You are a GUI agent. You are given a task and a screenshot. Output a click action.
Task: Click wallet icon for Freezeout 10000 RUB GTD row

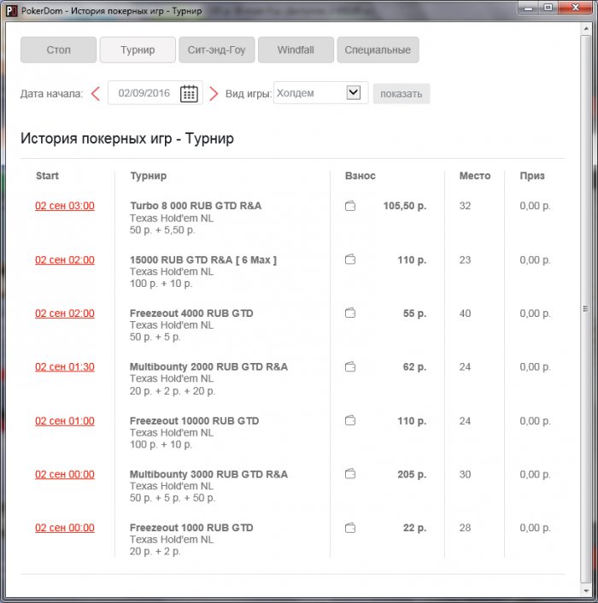pyautogui.click(x=350, y=420)
